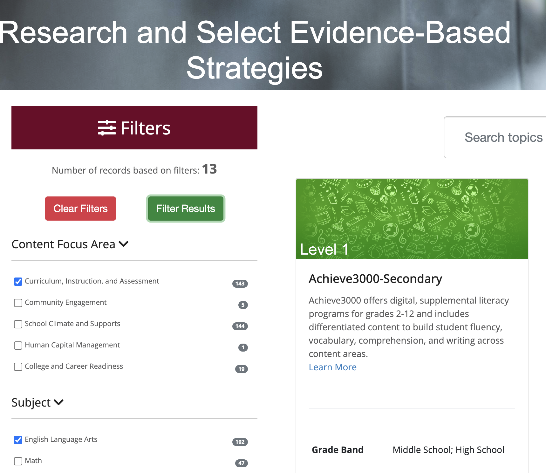
Task: Check the Math subject filter
Action: point(18,461)
